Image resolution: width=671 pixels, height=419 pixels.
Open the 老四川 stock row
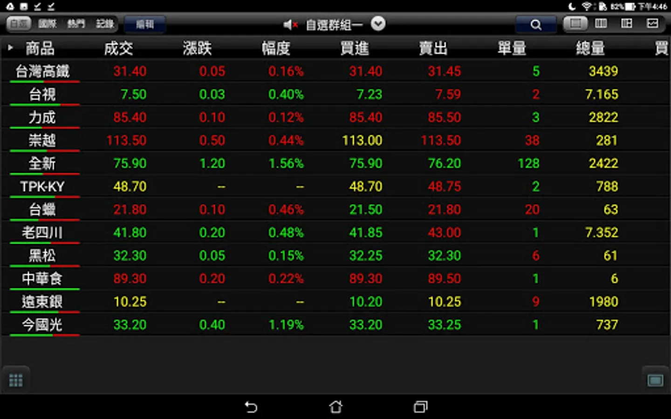pyautogui.click(x=335, y=232)
